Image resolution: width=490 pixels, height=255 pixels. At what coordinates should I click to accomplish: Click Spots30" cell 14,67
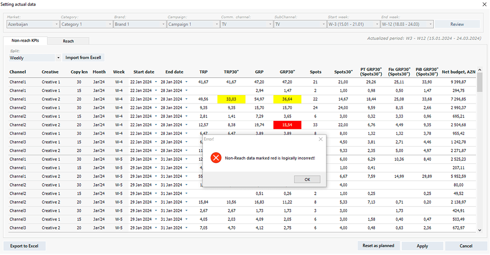point(343,99)
